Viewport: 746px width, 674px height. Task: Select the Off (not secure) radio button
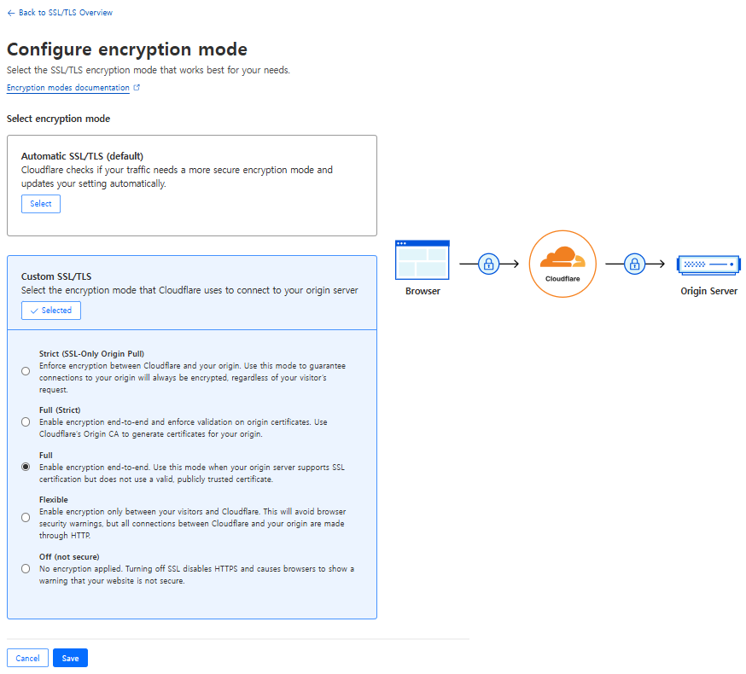(x=26, y=569)
